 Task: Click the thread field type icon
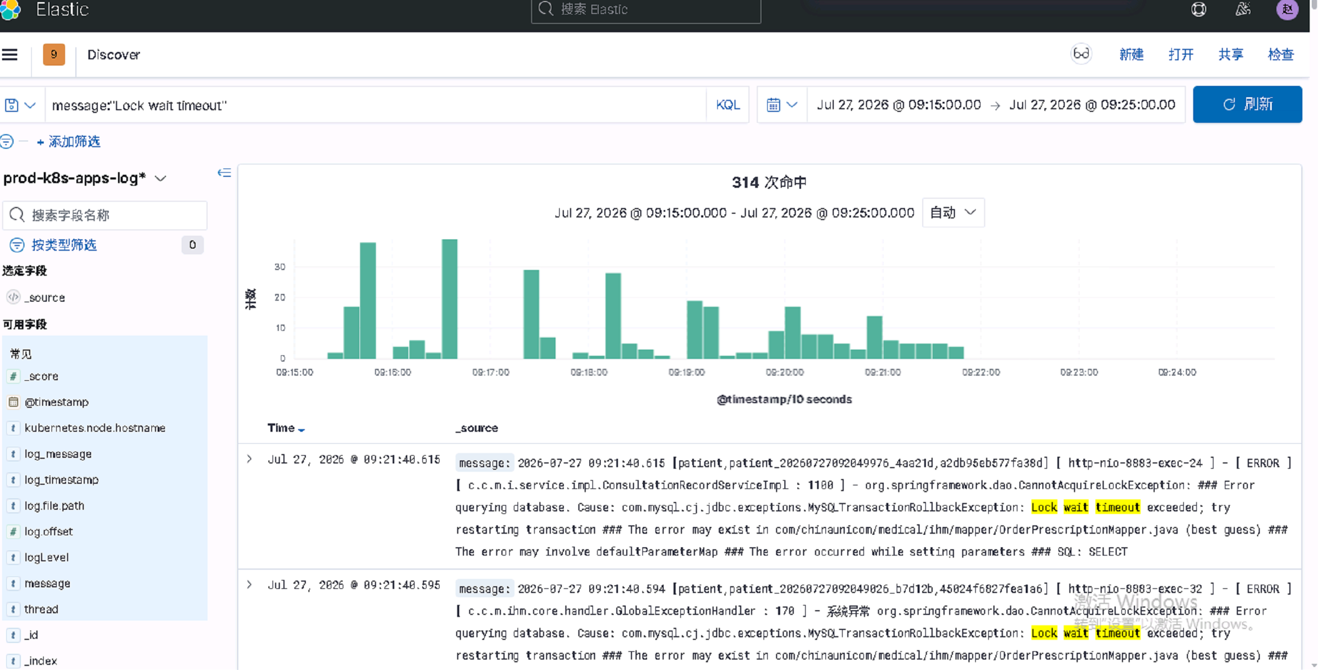tap(13, 609)
